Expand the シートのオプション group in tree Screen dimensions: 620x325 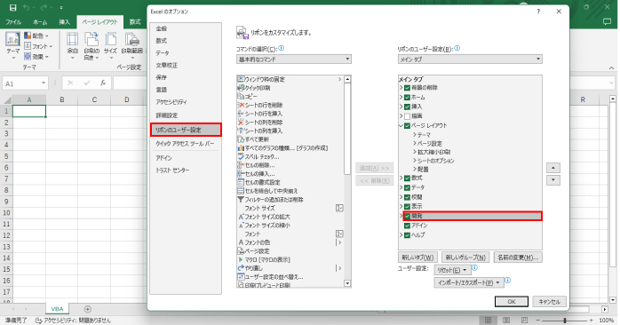point(415,161)
